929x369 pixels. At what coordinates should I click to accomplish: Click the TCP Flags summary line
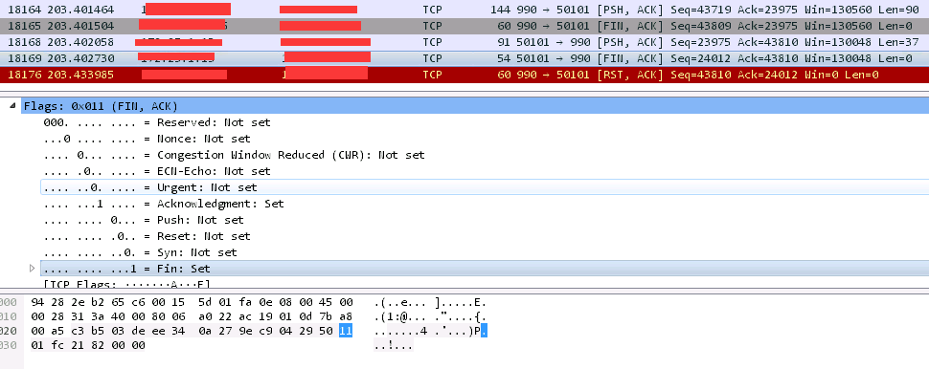tap(127, 285)
